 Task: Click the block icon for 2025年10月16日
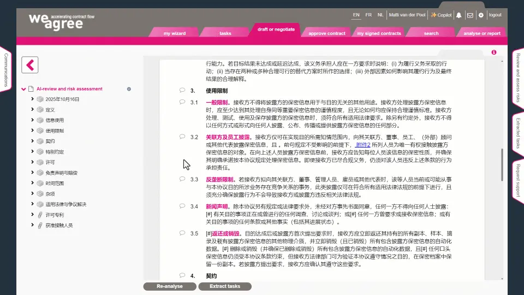[40, 99]
